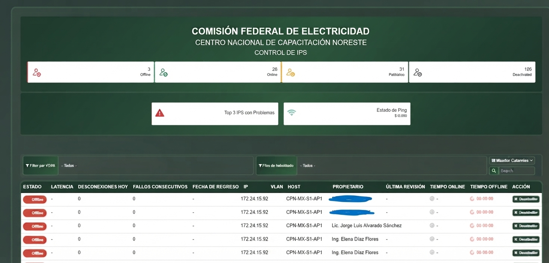This screenshot has height=263, width=549.
Task: Click the funnel icon on the 'Filter par' label
Action: (x=27, y=165)
